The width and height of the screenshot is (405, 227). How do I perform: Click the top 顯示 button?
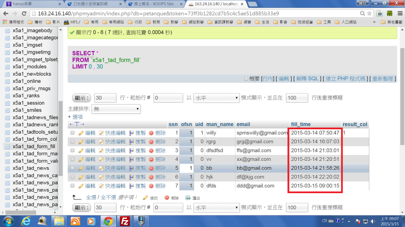pos(82,98)
